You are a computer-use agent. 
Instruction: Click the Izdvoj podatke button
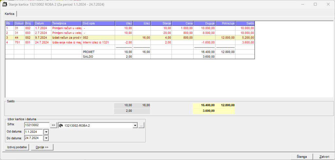click(x=16, y=147)
